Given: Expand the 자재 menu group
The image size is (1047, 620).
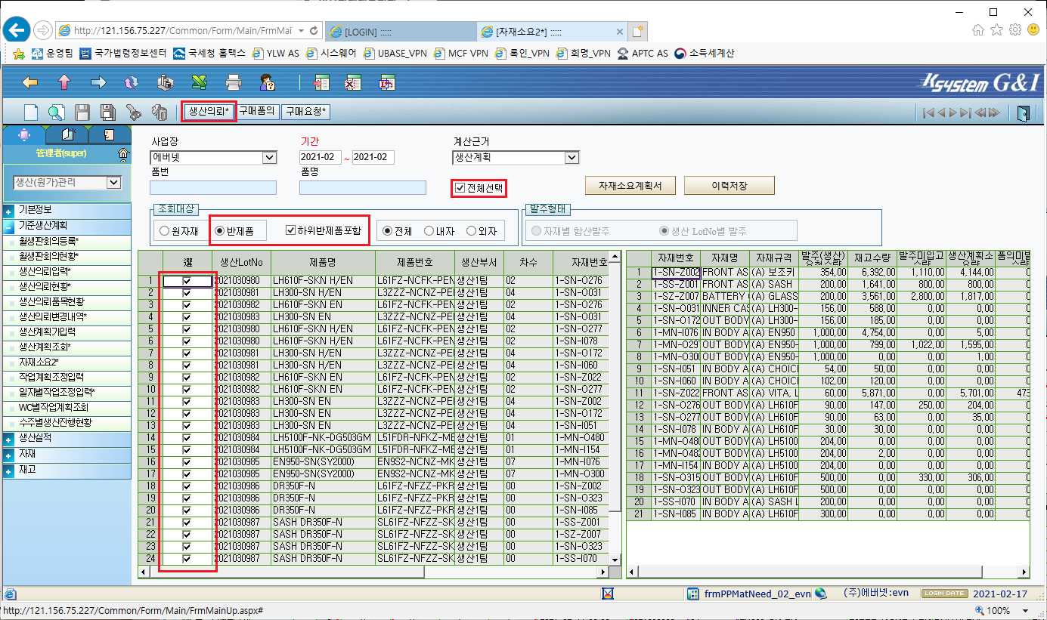Looking at the screenshot, I should (x=8, y=455).
